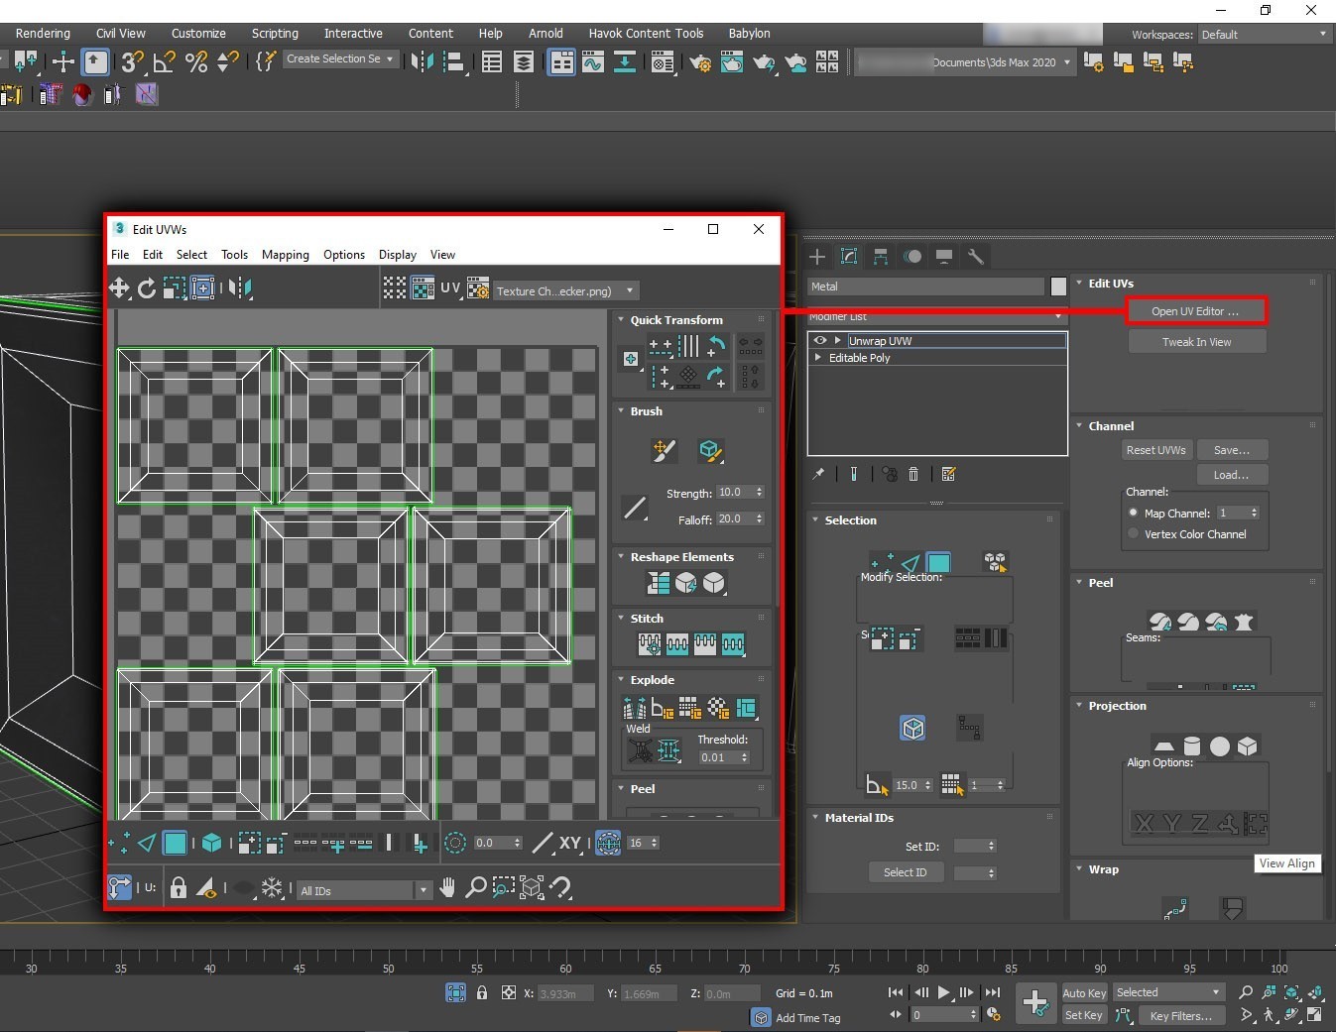Click the object color swatch beside Metal
Image resolution: width=1336 pixels, height=1032 pixels.
(1058, 287)
